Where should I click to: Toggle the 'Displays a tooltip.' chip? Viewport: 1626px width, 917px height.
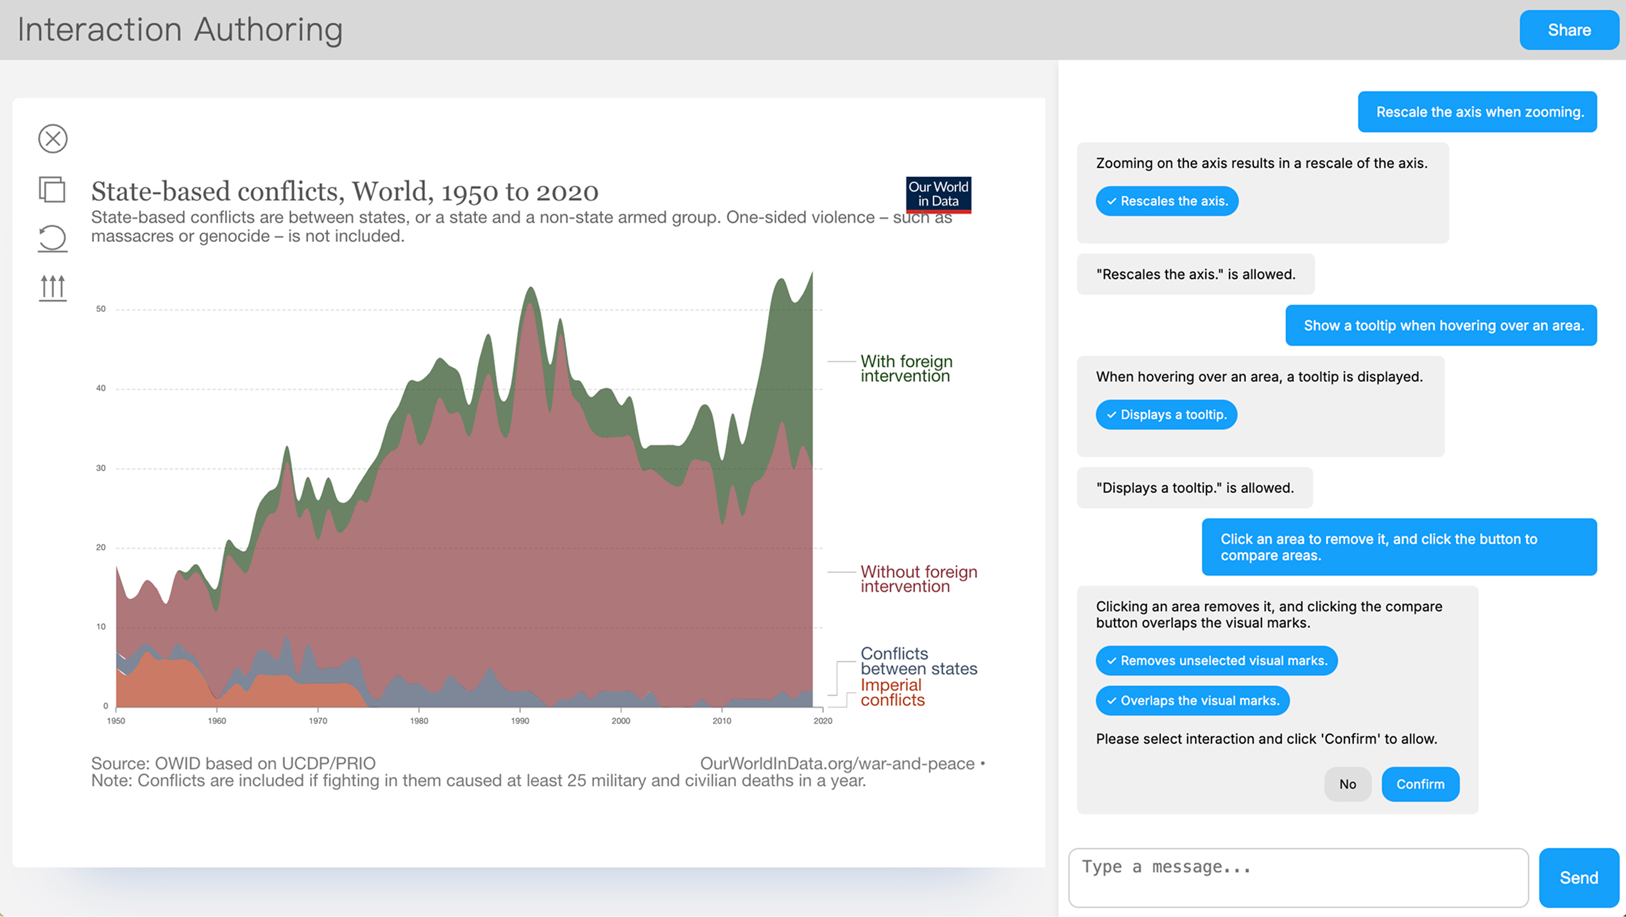pyautogui.click(x=1166, y=415)
